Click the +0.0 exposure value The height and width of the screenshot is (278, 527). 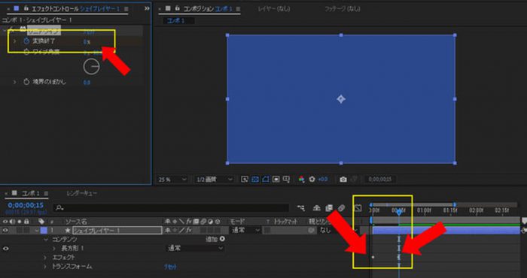pyautogui.click(x=322, y=180)
